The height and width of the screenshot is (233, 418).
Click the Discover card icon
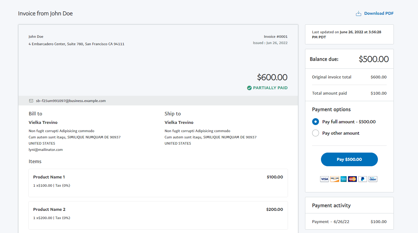(x=335, y=179)
